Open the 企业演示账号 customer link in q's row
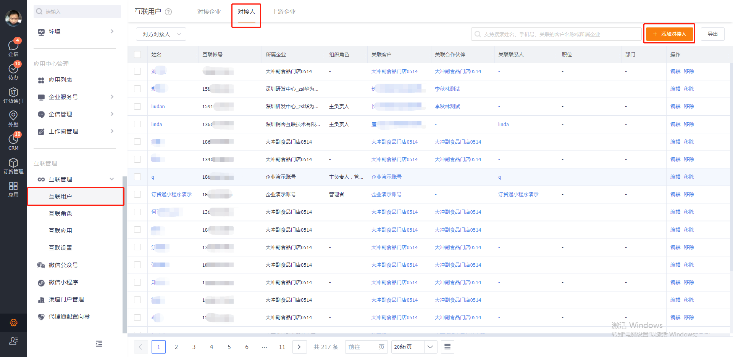Image resolution: width=733 pixels, height=357 pixels. coord(386,177)
